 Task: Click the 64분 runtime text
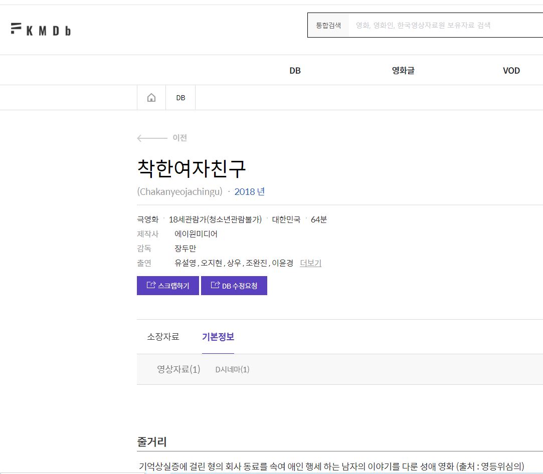319,219
